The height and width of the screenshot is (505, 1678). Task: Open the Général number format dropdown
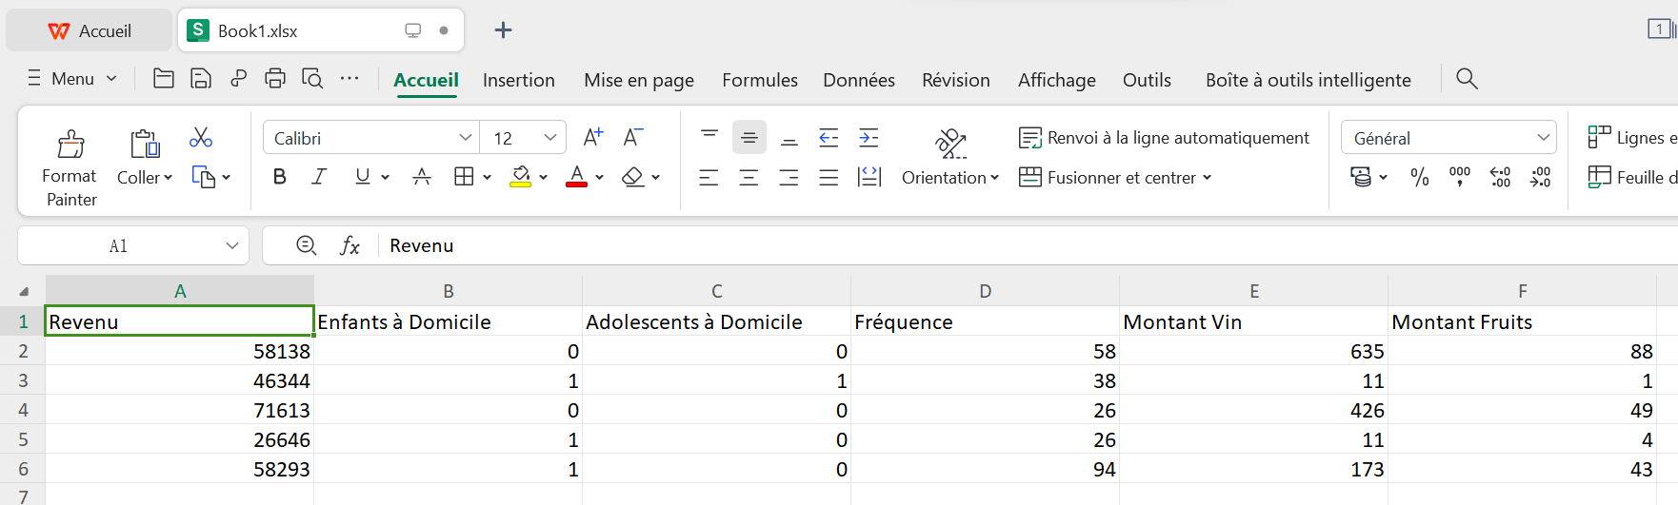pos(1448,138)
